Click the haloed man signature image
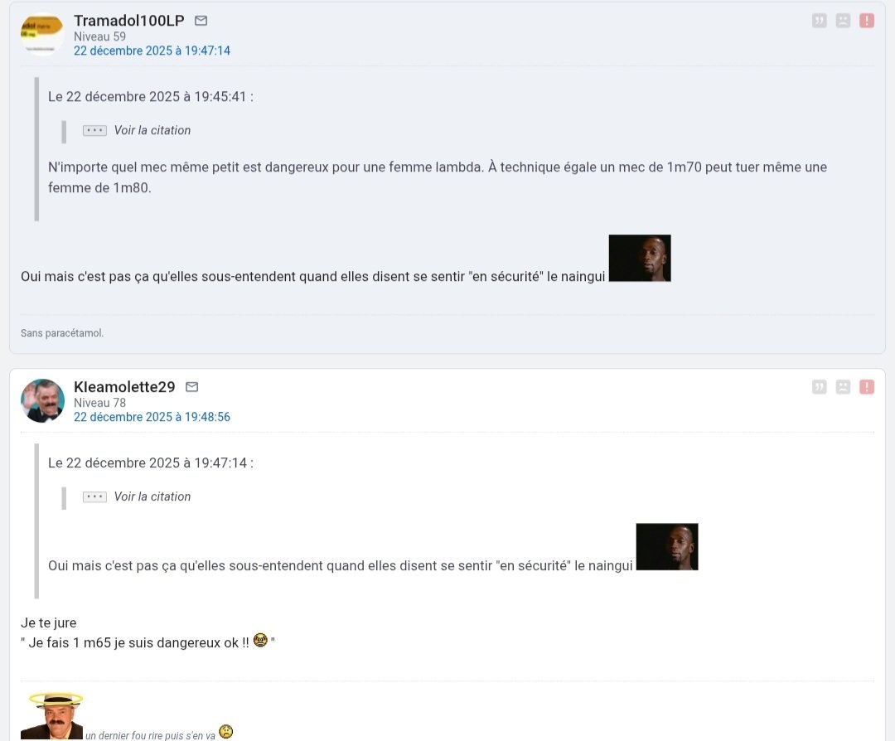Viewport: 895px width, 741px height. coord(52,716)
